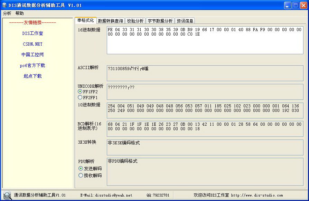Click the 10进制数据 output field
Viewport: 309px width, 201px height.
pyautogui.click(x=205, y=111)
